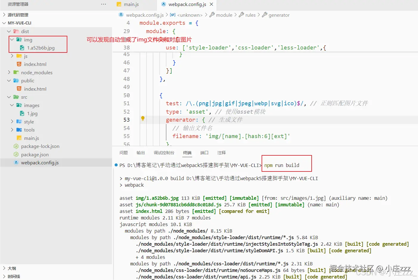Expand the 大纲 outline section

pyautogui.click(x=4, y=268)
